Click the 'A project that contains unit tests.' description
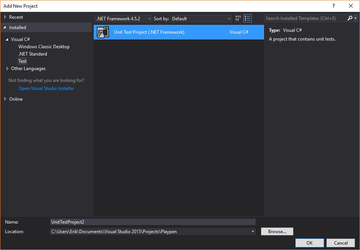Image resolution: width=360 pixels, height=250 pixels. 302,39
